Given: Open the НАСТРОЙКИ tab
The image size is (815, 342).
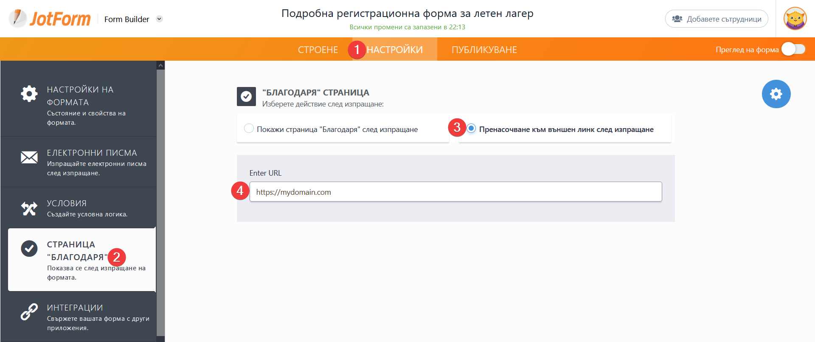Looking at the screenshot, I should click(395, 50).
